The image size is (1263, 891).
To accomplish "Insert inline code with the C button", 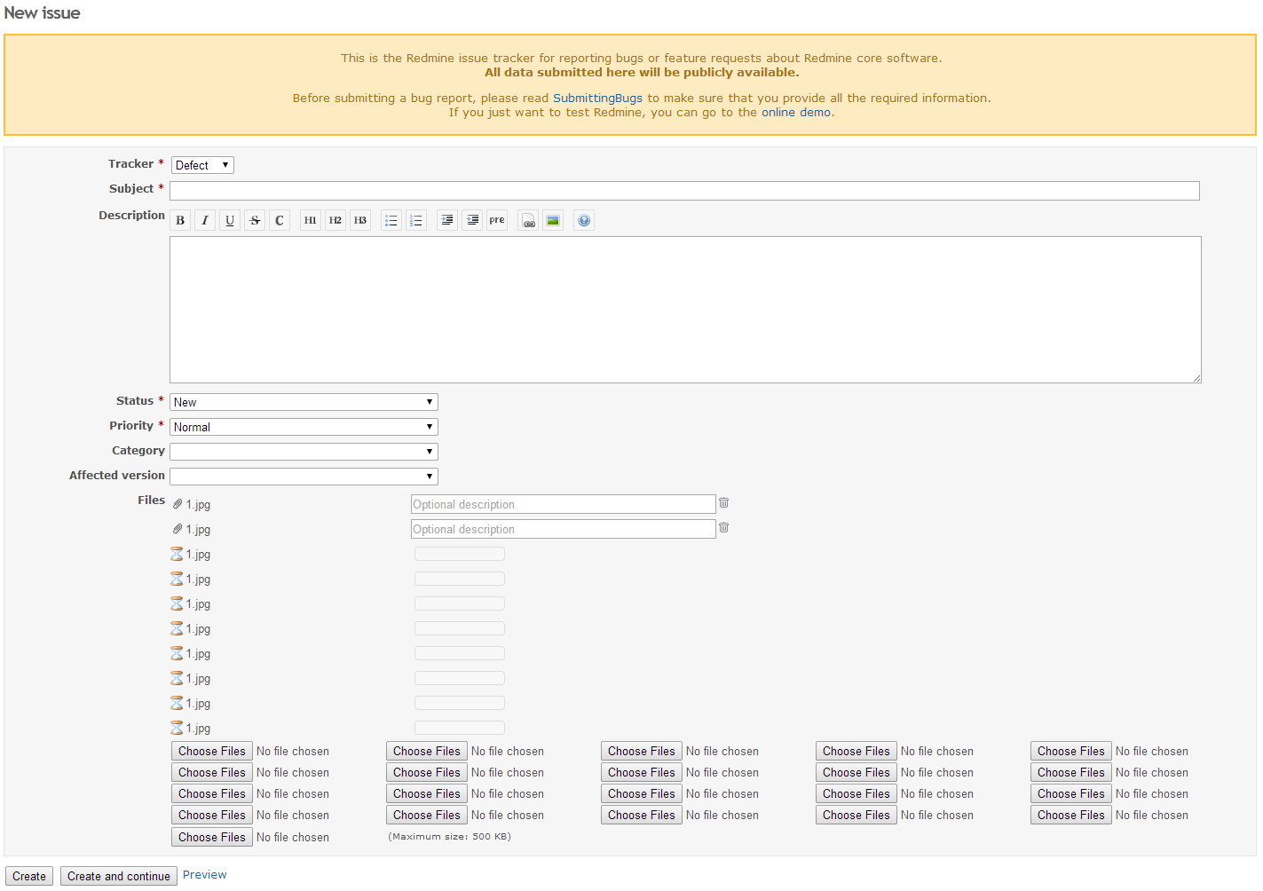I will (x=280, y=220).
